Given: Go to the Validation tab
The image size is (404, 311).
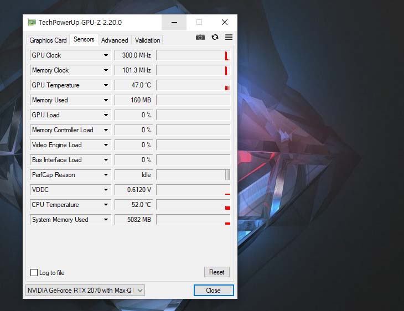Looking at the screenshot, I should coord(147,40).
